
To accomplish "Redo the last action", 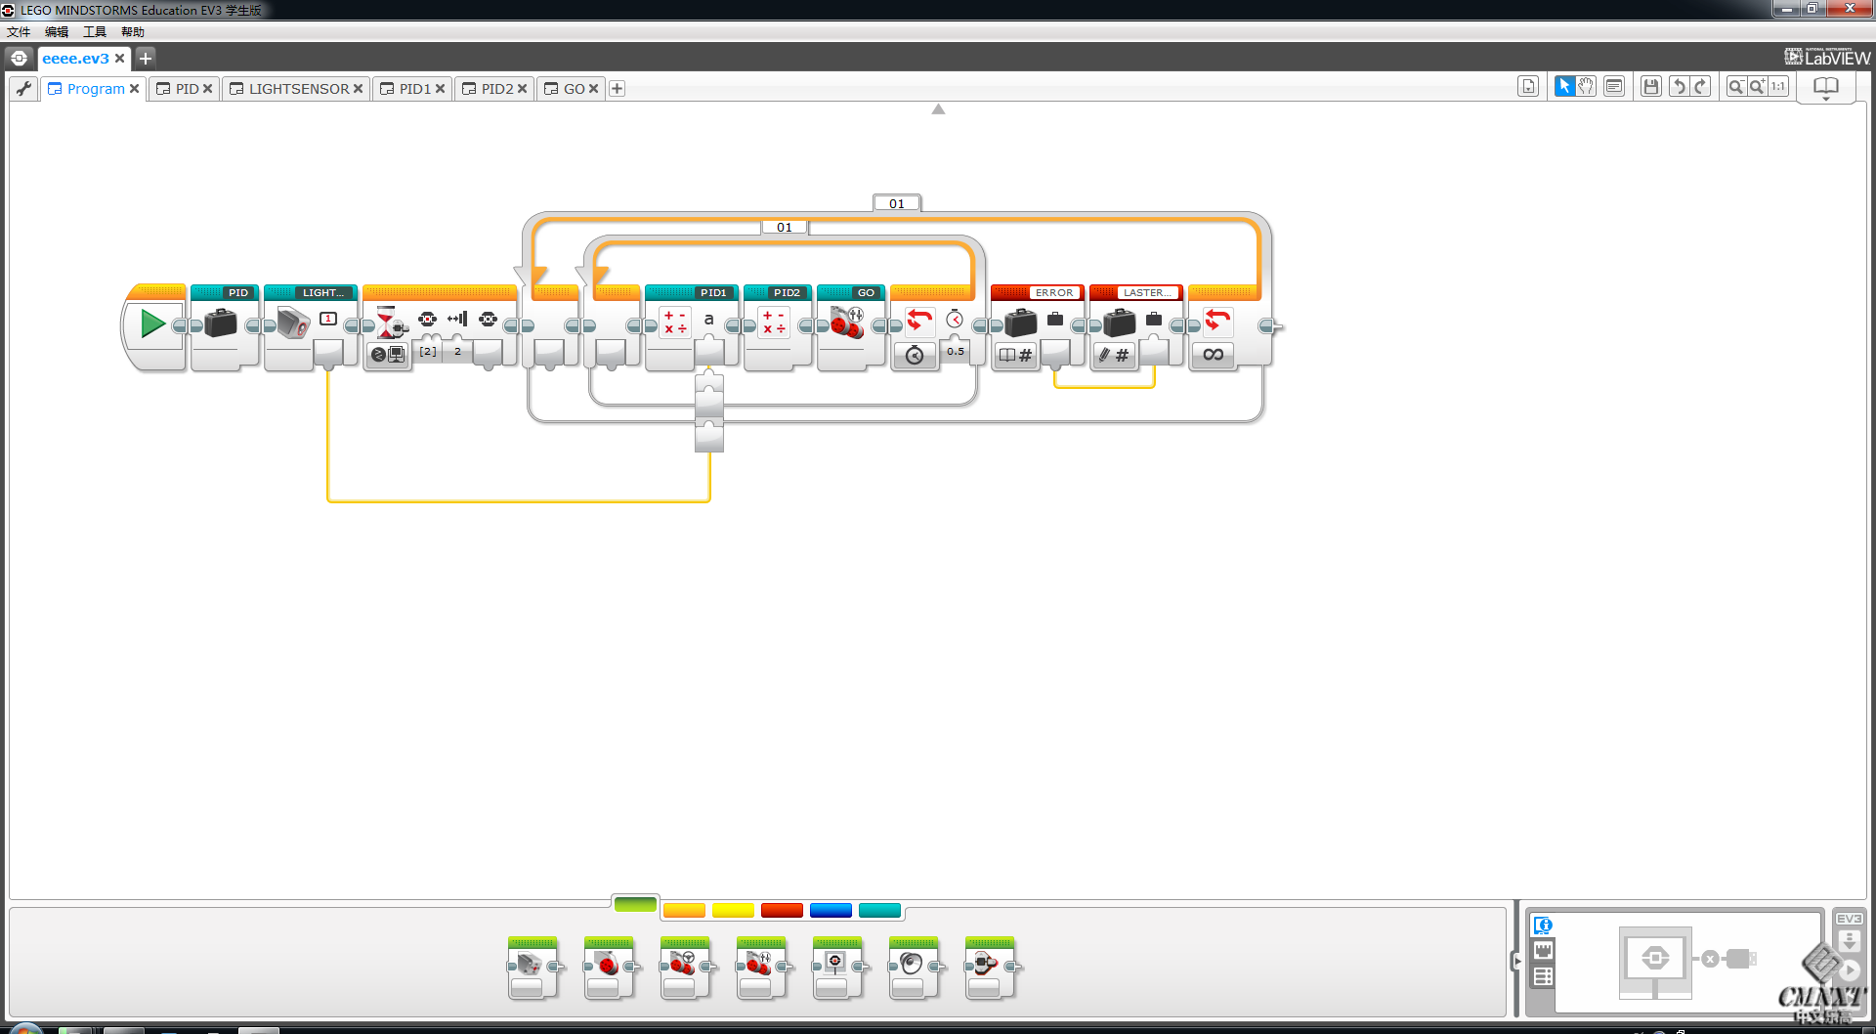I will [x=1700, y=86].
